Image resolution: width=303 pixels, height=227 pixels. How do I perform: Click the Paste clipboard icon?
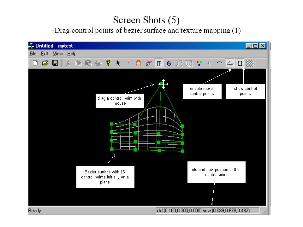(88, 63)
